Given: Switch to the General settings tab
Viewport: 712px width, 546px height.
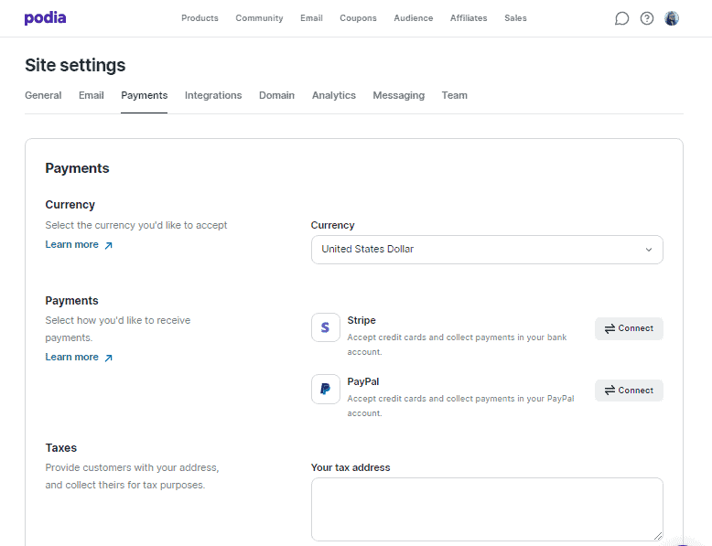Looking at the screenshot, I should point(43,95).
